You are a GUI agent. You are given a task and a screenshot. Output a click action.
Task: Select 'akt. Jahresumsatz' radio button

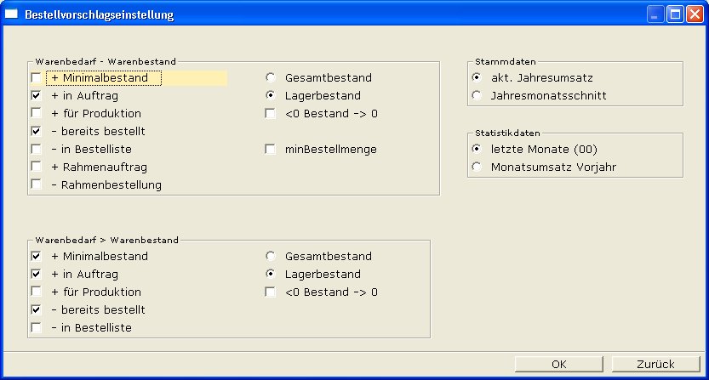pos(477,77)
